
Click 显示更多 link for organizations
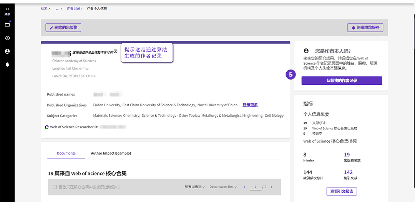coord(250,105)
